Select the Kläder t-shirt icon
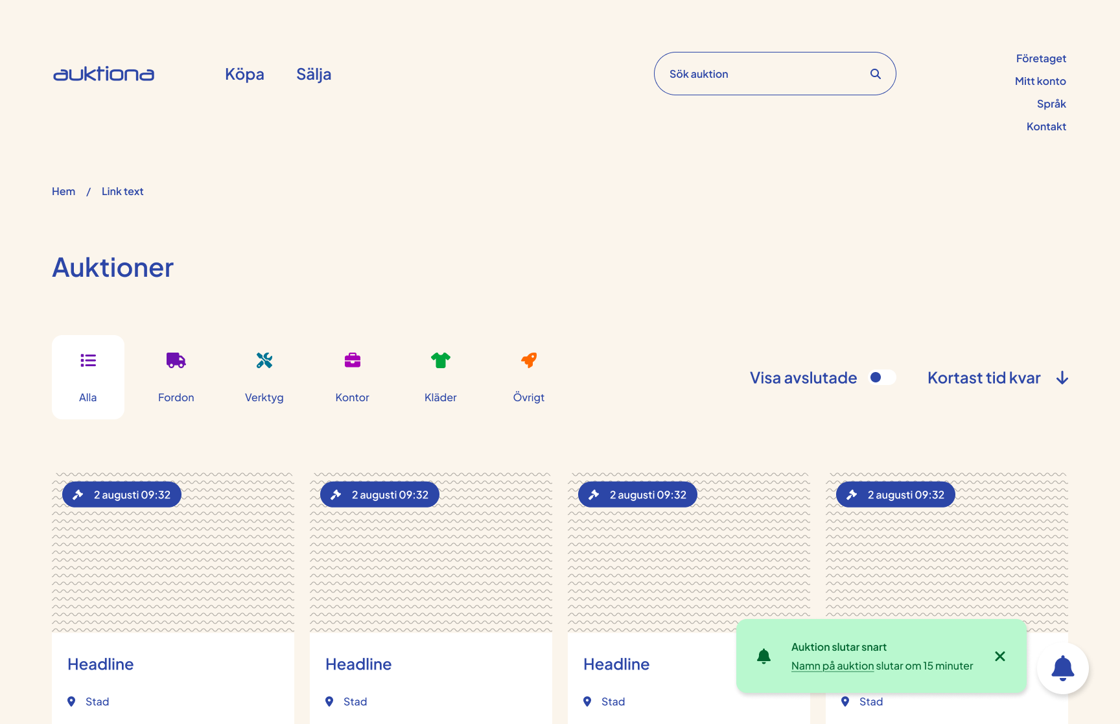Screen dimensions: 1120x724 [440, 360]
